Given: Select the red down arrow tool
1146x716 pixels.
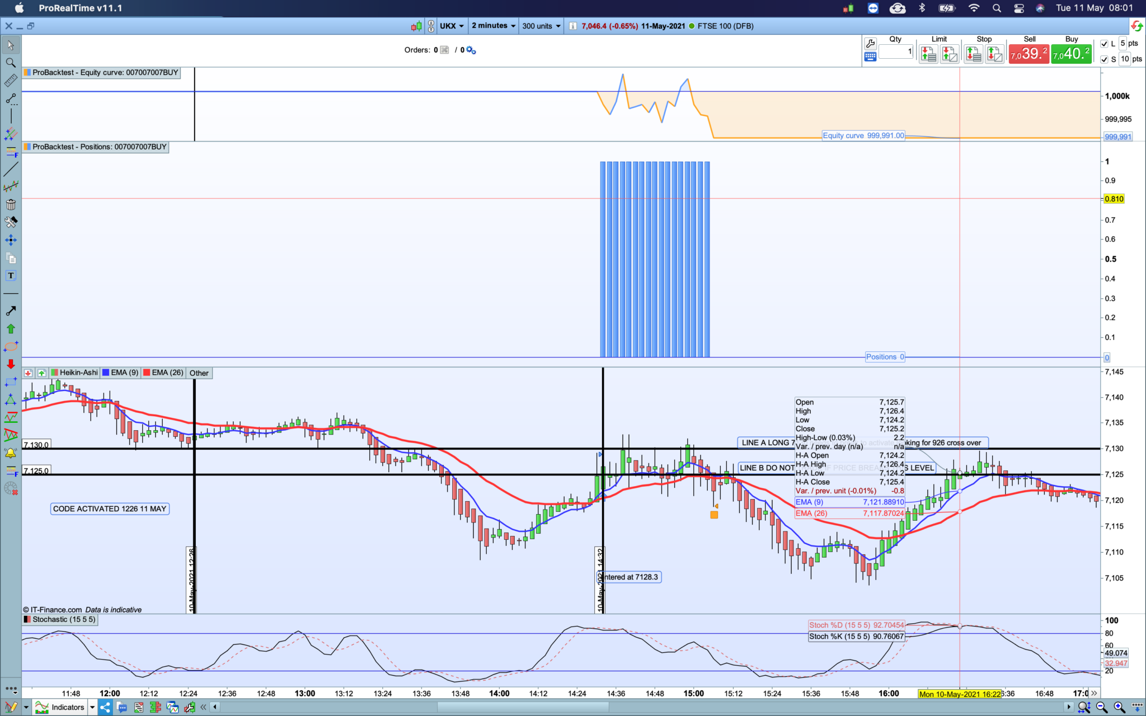Looking at the screenshot, I should (11, 364).
